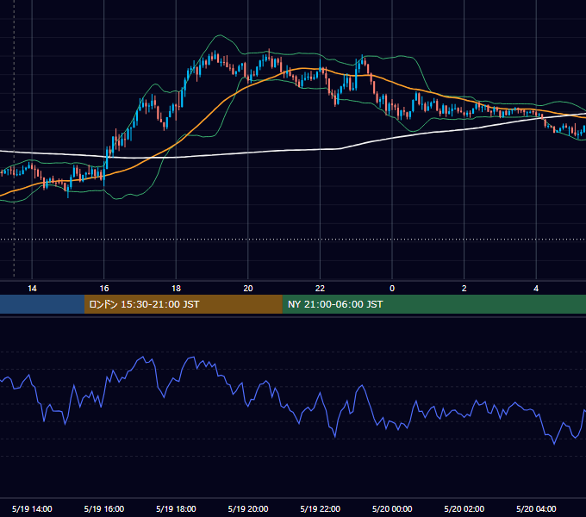This screenshot has height=517, width=586.
Task: Click the 20 hour label on the price chart axis
Action: point(248,289)
